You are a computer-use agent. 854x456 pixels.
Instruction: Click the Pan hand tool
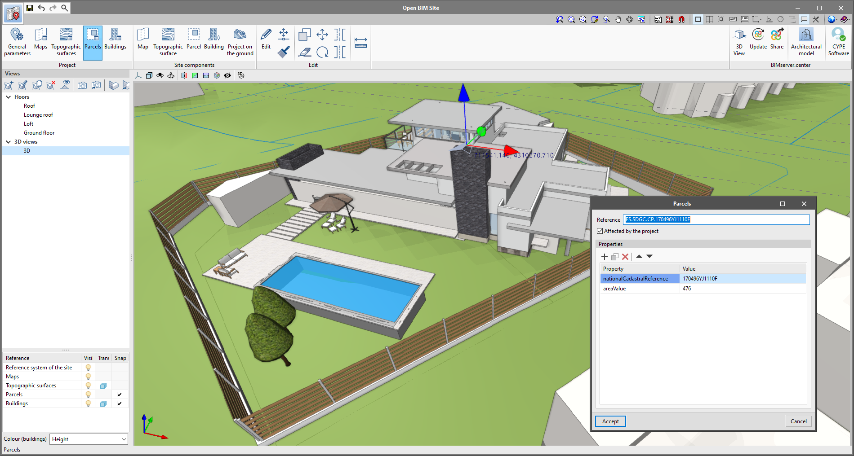pyautogui.click(x=618, y=19)
